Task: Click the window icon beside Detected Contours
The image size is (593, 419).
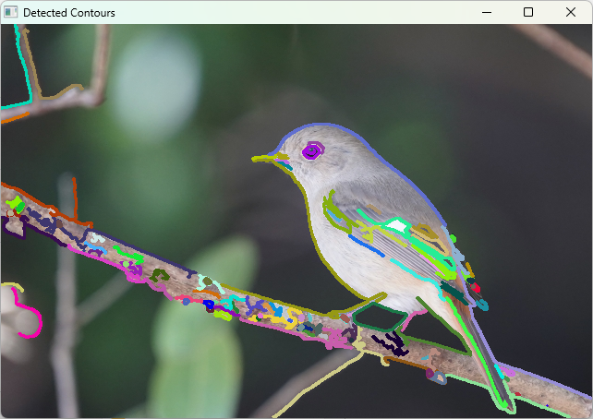Action: click(x=10, y=12)
